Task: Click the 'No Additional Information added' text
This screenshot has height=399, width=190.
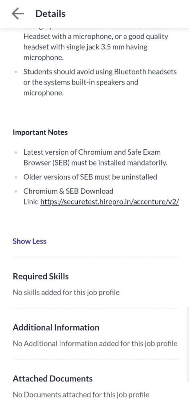Action: [x=95, y=344]
